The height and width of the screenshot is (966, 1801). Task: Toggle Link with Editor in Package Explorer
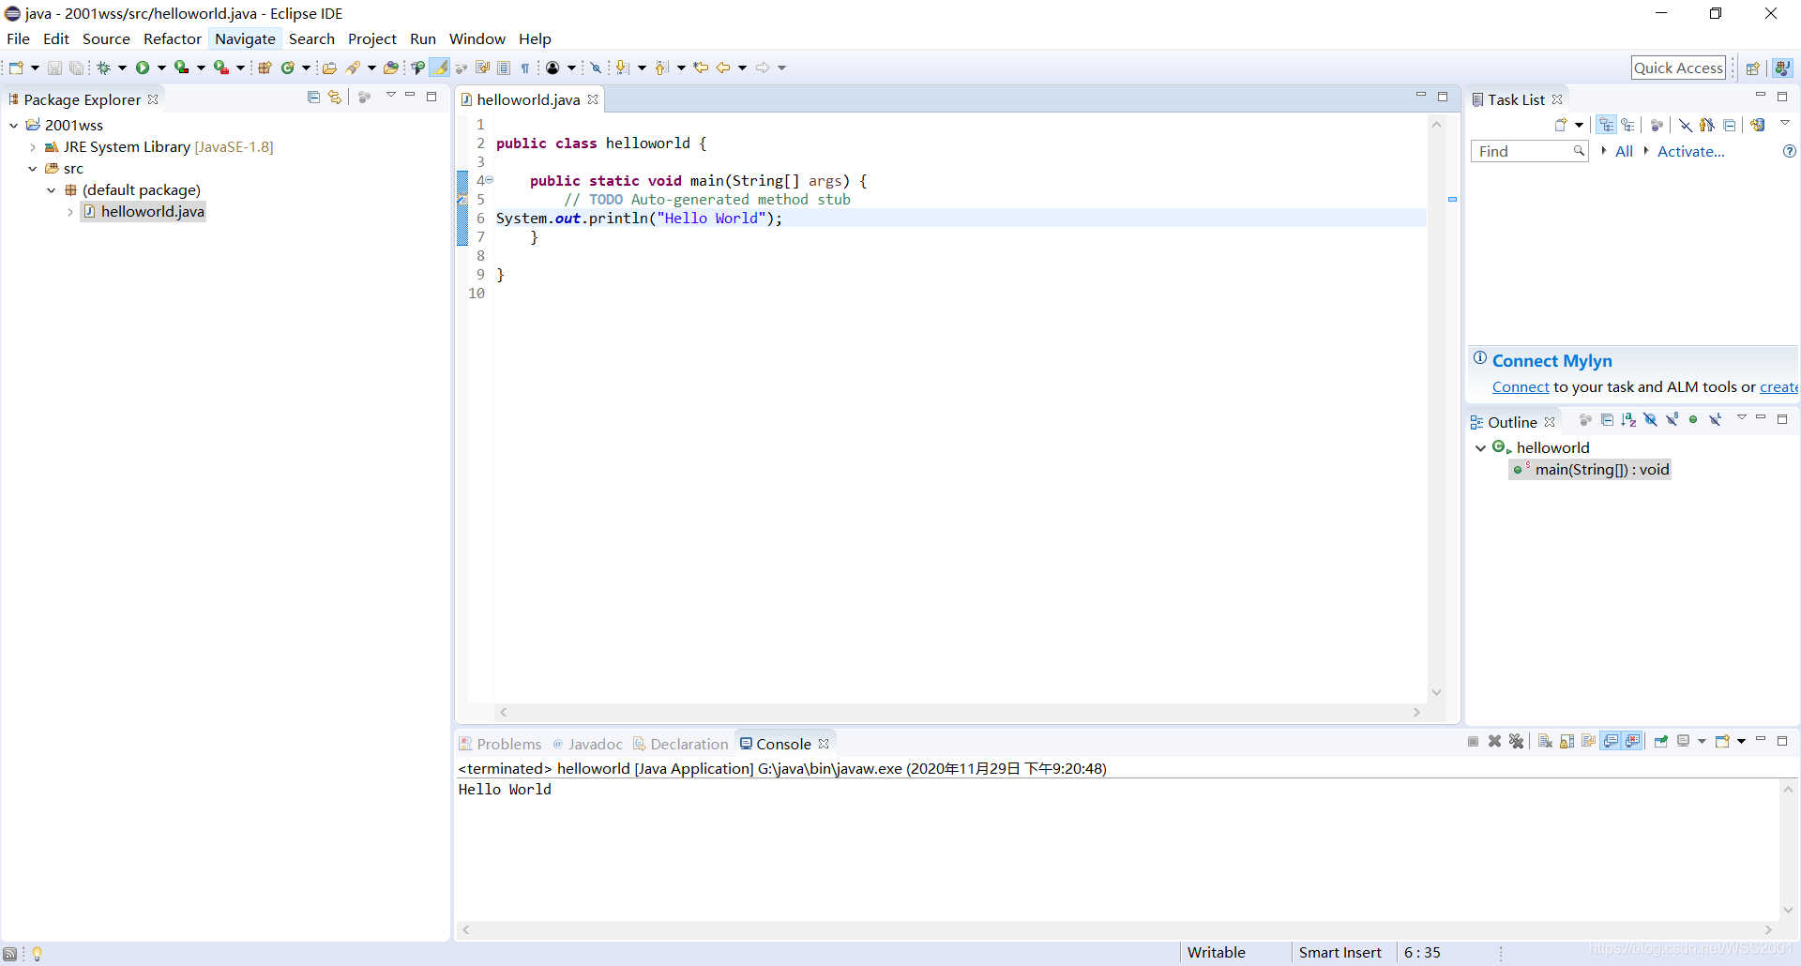[335, 97]
